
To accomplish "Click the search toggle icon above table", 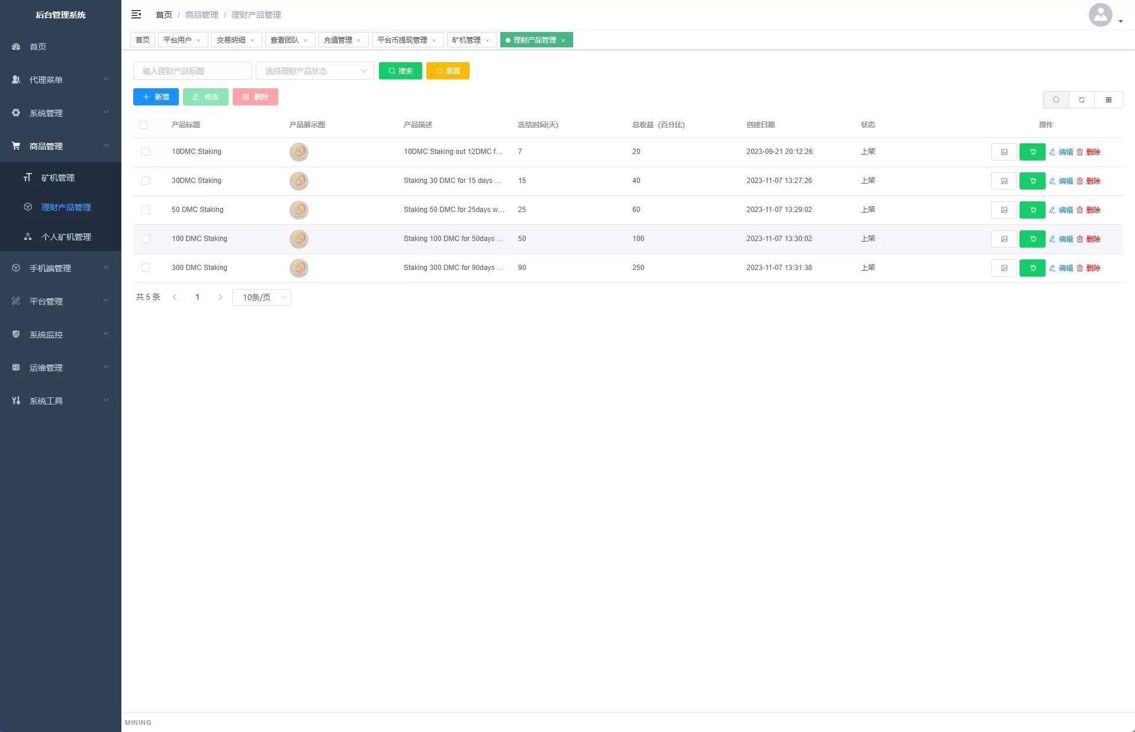I will (1056, 100).
